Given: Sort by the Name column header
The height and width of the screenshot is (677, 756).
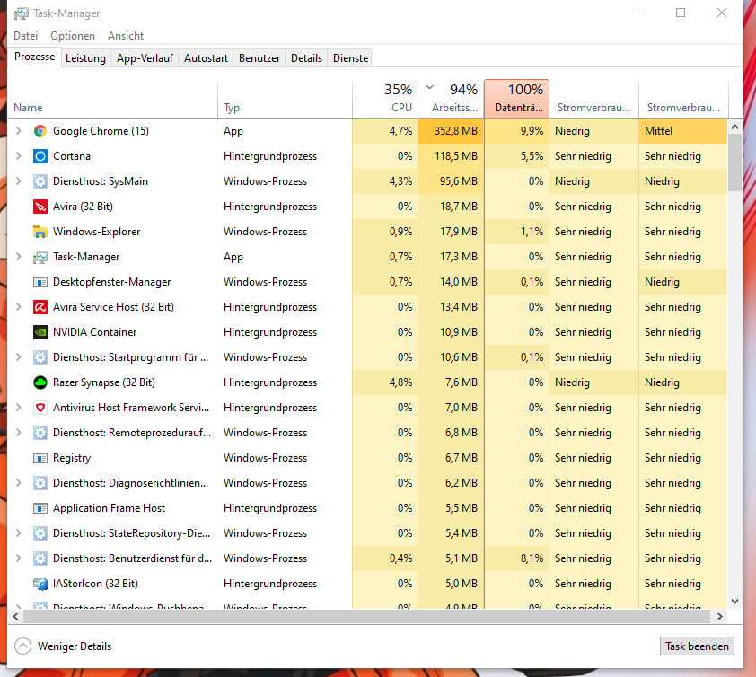Looking at the screenshot, I should point(113,99).
